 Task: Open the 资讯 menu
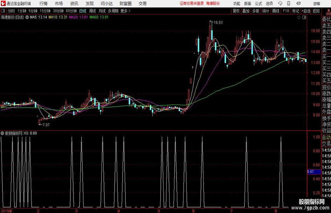[x=74, y=3]
